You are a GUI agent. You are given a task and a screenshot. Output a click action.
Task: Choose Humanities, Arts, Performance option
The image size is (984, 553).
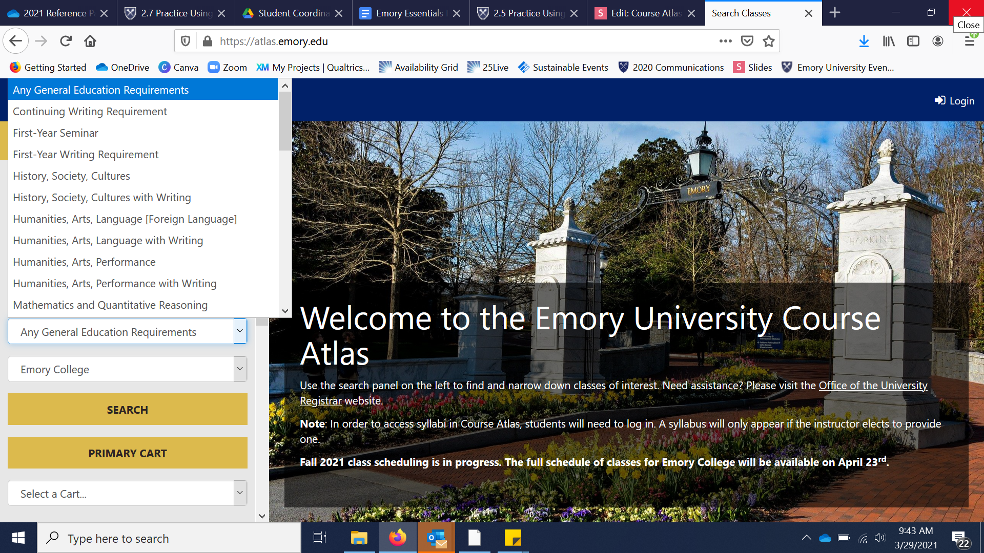[84, 262]
